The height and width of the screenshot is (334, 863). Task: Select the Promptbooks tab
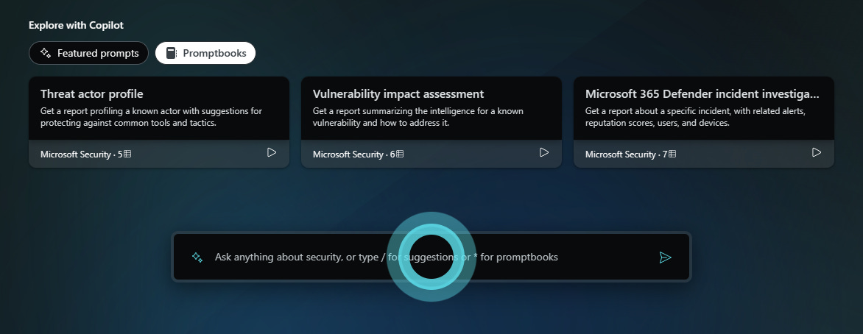pyautogui.click(x=205, y=53)
